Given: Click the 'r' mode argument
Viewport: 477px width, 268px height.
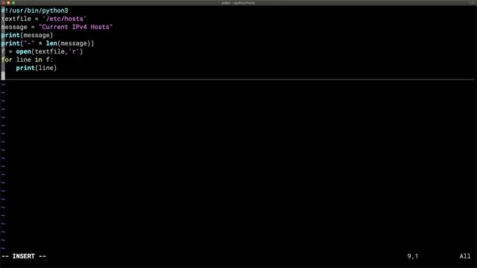Looking at the screenshot, I should coord(74,51).
